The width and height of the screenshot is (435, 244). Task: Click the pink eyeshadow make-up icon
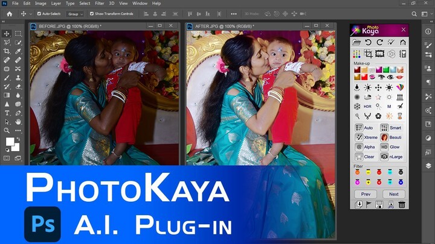click(372, 77)
